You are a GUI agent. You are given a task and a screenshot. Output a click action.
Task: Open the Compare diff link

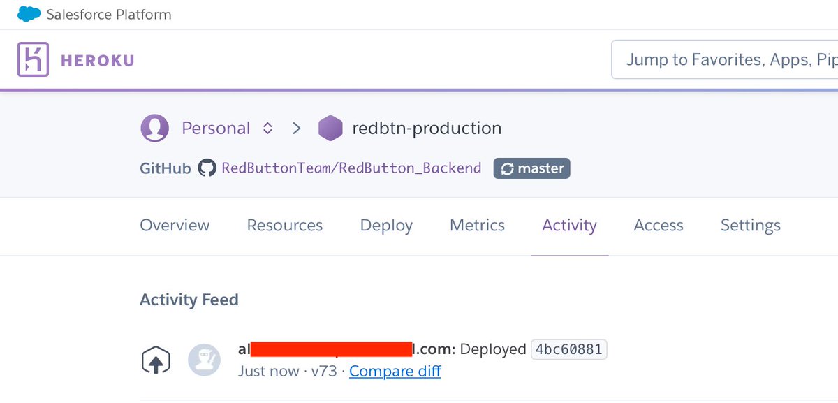(395, 372)
